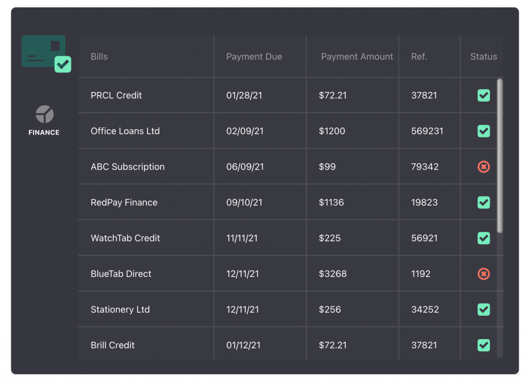The image size is (530, 384).
Task: Click the Ref. column header
Action: pyautogui.click(x=419, y=57)
